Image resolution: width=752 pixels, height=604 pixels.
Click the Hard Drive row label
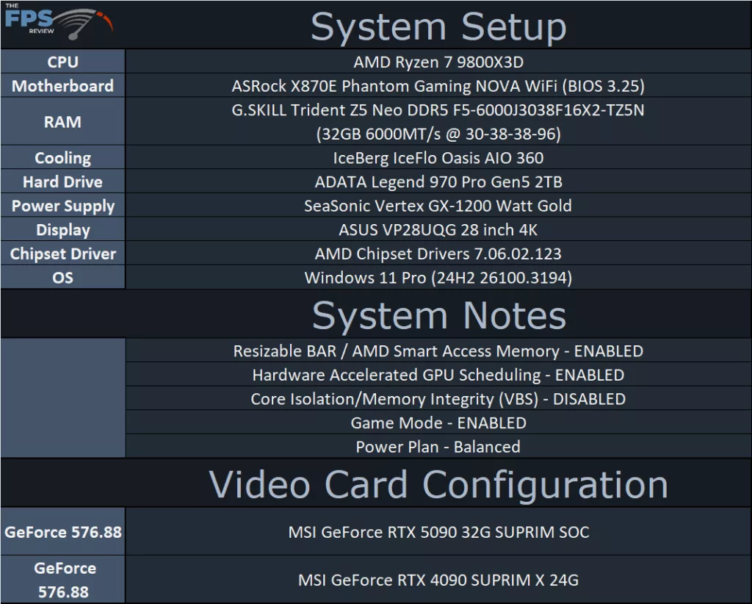click(63, 181)
